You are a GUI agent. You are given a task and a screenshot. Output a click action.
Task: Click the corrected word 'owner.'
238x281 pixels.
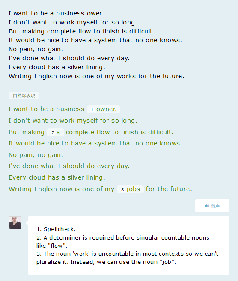(x=107, y=109)
